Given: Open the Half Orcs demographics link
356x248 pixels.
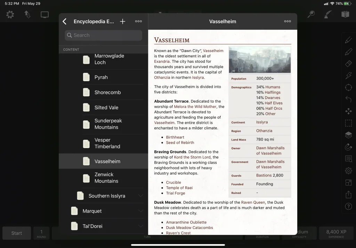Looking at the screenshot, I should tap(274, 109).
